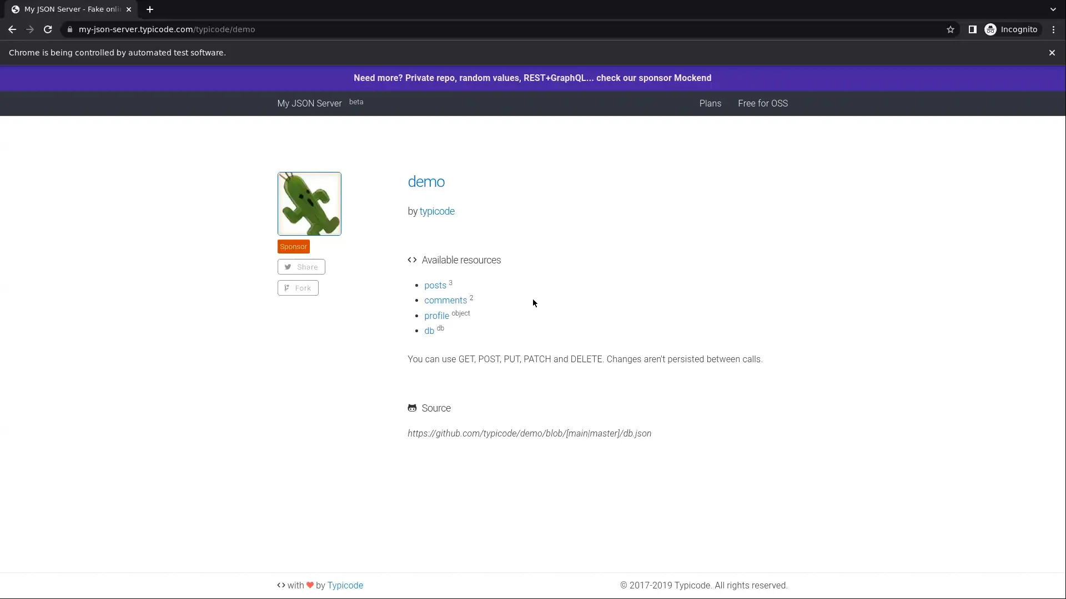The width and height of the screenshot is (1066, 599).
Task: Click the Incognito profile indicator
Action: pyautogui.click(x=1011, y=29)
